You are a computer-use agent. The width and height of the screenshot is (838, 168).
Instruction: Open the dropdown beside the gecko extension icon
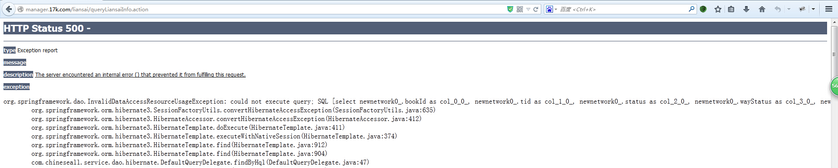[813, 9]
